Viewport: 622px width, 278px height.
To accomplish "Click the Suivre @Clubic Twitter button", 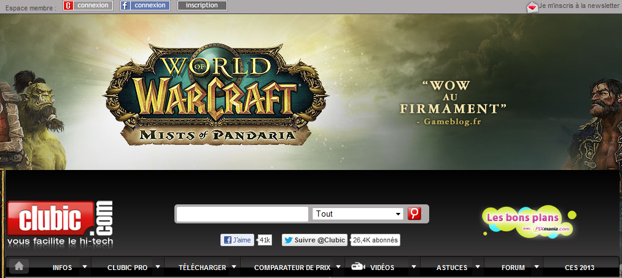I will [x=314, y=240].
